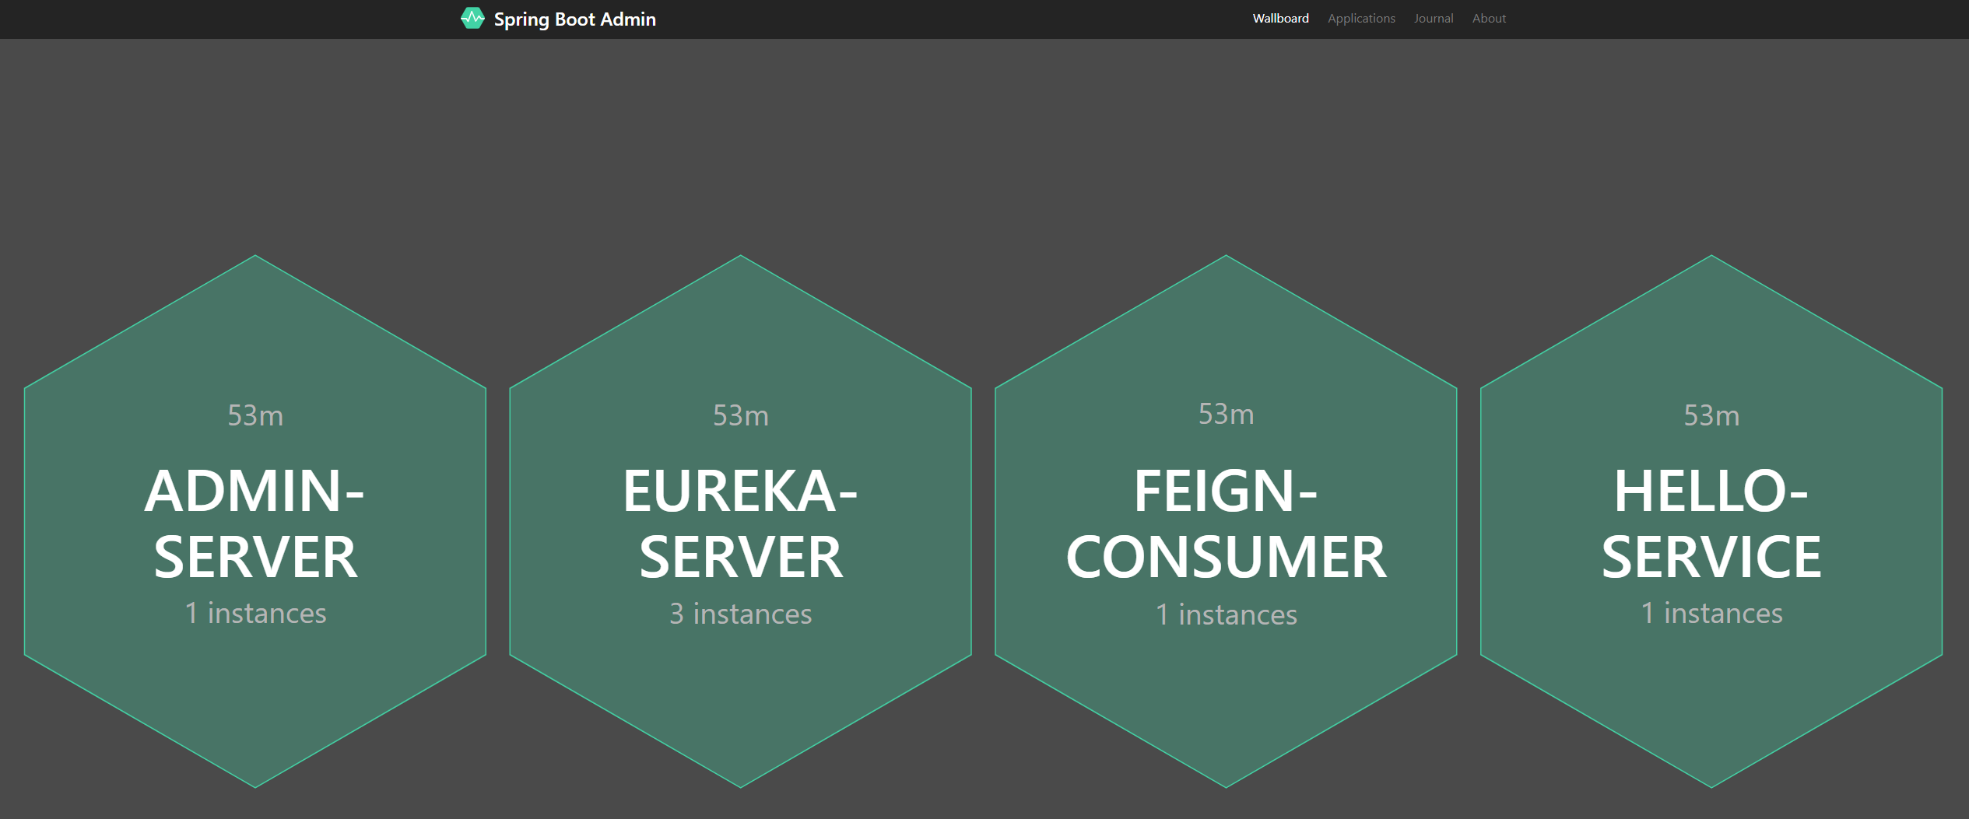Click the 53m uptime on HELLO-SERVICE
This screenshot has width=1969, height=819.
click(1711, 415)
